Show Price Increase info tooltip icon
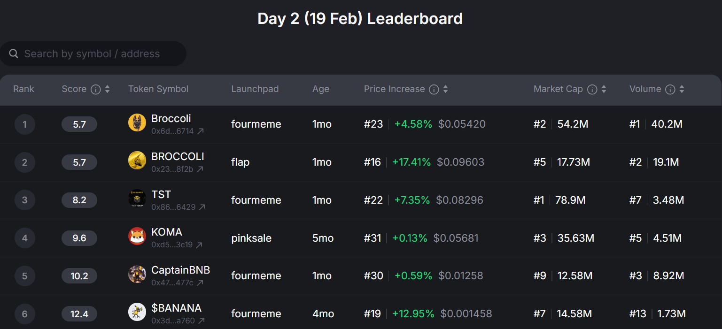The image size is (722, 329). point(434,89)
